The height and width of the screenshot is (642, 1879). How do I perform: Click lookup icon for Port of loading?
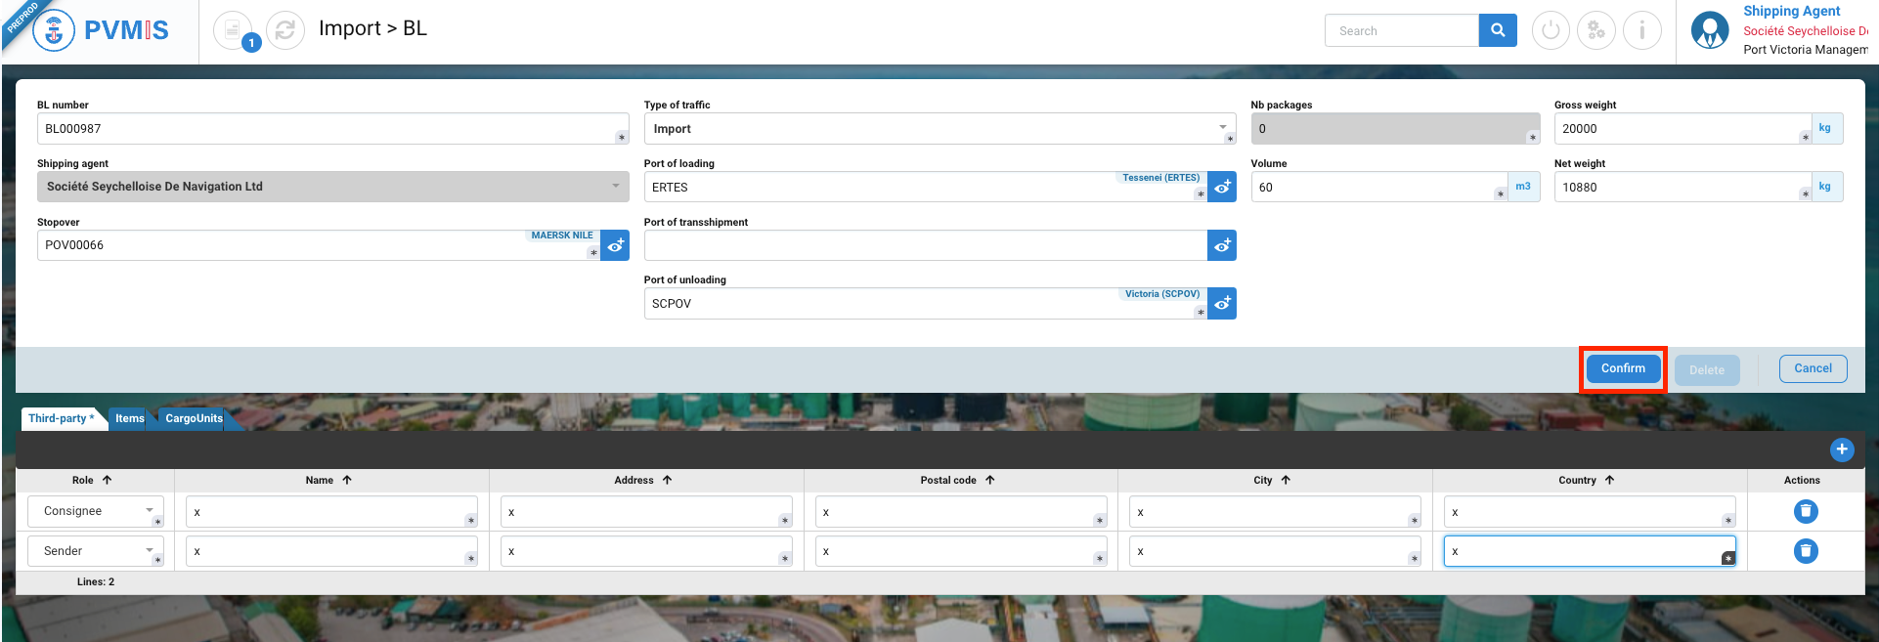pos(1222,187)
